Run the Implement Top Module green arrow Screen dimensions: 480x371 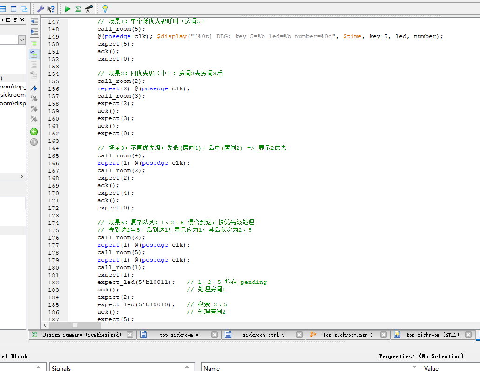tap(68, 9)
